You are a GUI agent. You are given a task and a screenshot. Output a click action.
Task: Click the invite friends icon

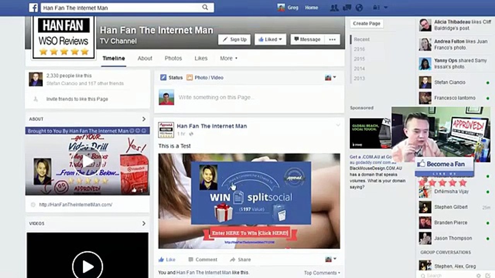36,99
